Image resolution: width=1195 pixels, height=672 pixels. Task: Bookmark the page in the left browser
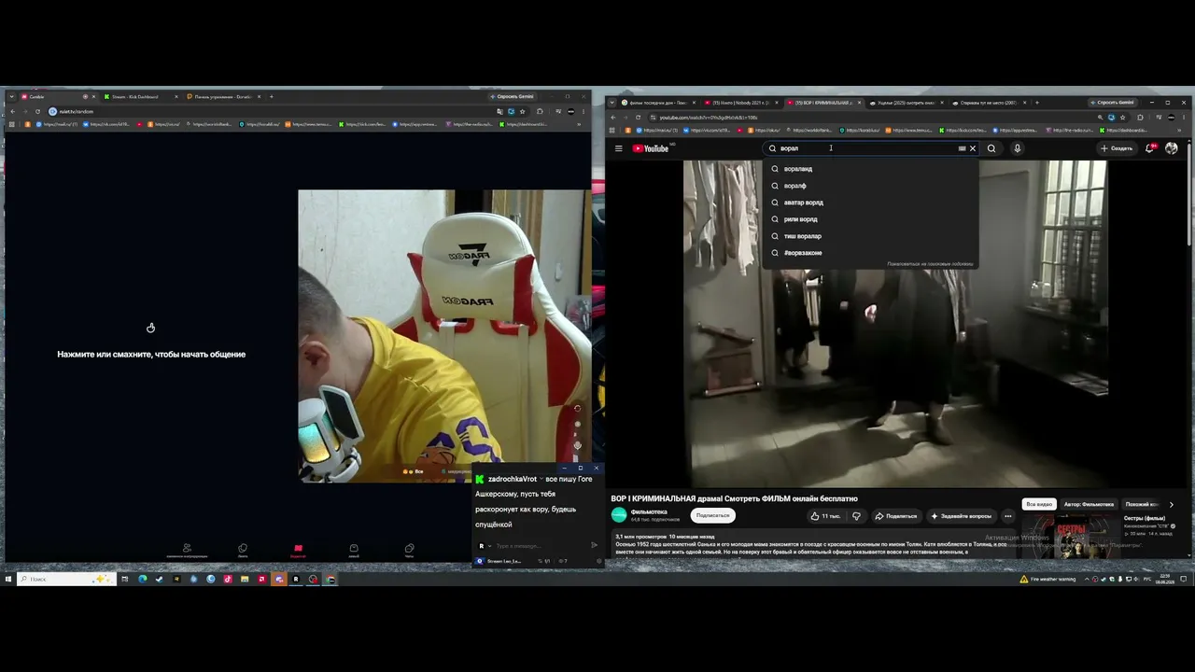tap(522, 112)
